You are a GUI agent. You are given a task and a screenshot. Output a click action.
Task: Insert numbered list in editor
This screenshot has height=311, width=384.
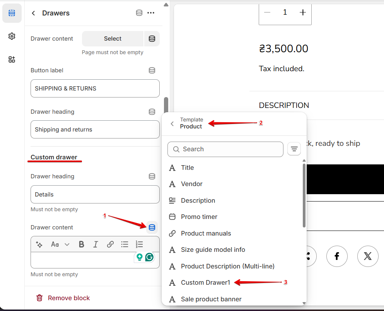[139, 244]
